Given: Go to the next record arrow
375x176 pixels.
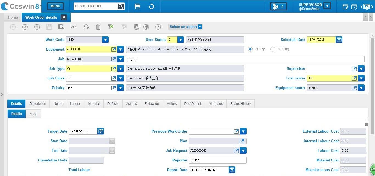Looking at the screenshot, I should click(25, 27).
